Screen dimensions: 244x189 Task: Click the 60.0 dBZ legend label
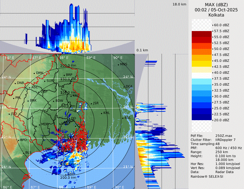(221, 25)
